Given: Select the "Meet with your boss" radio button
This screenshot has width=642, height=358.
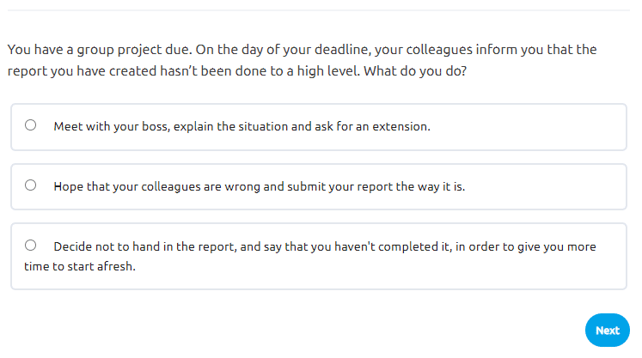Looking at the screenshot, I should pyautogui.click(x=31, y=125).
